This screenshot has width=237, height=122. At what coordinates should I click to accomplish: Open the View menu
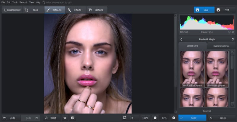tap(31, 2)
